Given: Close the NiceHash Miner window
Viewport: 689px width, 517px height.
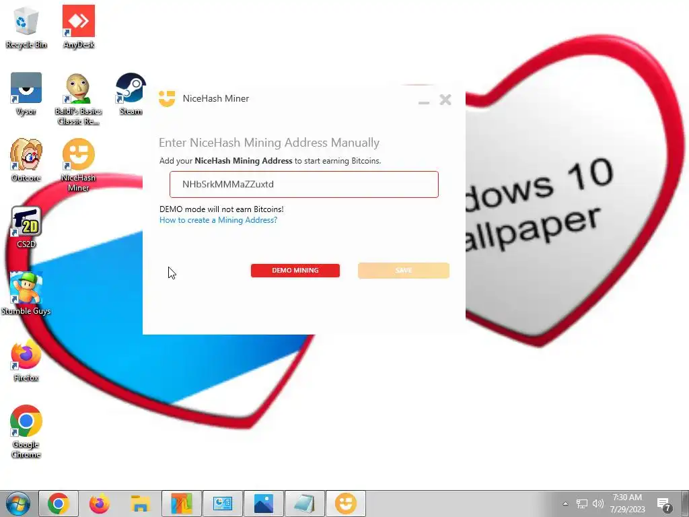Looking at the screenshot, I should point(445,100).
